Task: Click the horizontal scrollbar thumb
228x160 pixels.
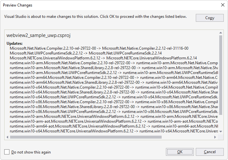Action: [x=86, y=137]
